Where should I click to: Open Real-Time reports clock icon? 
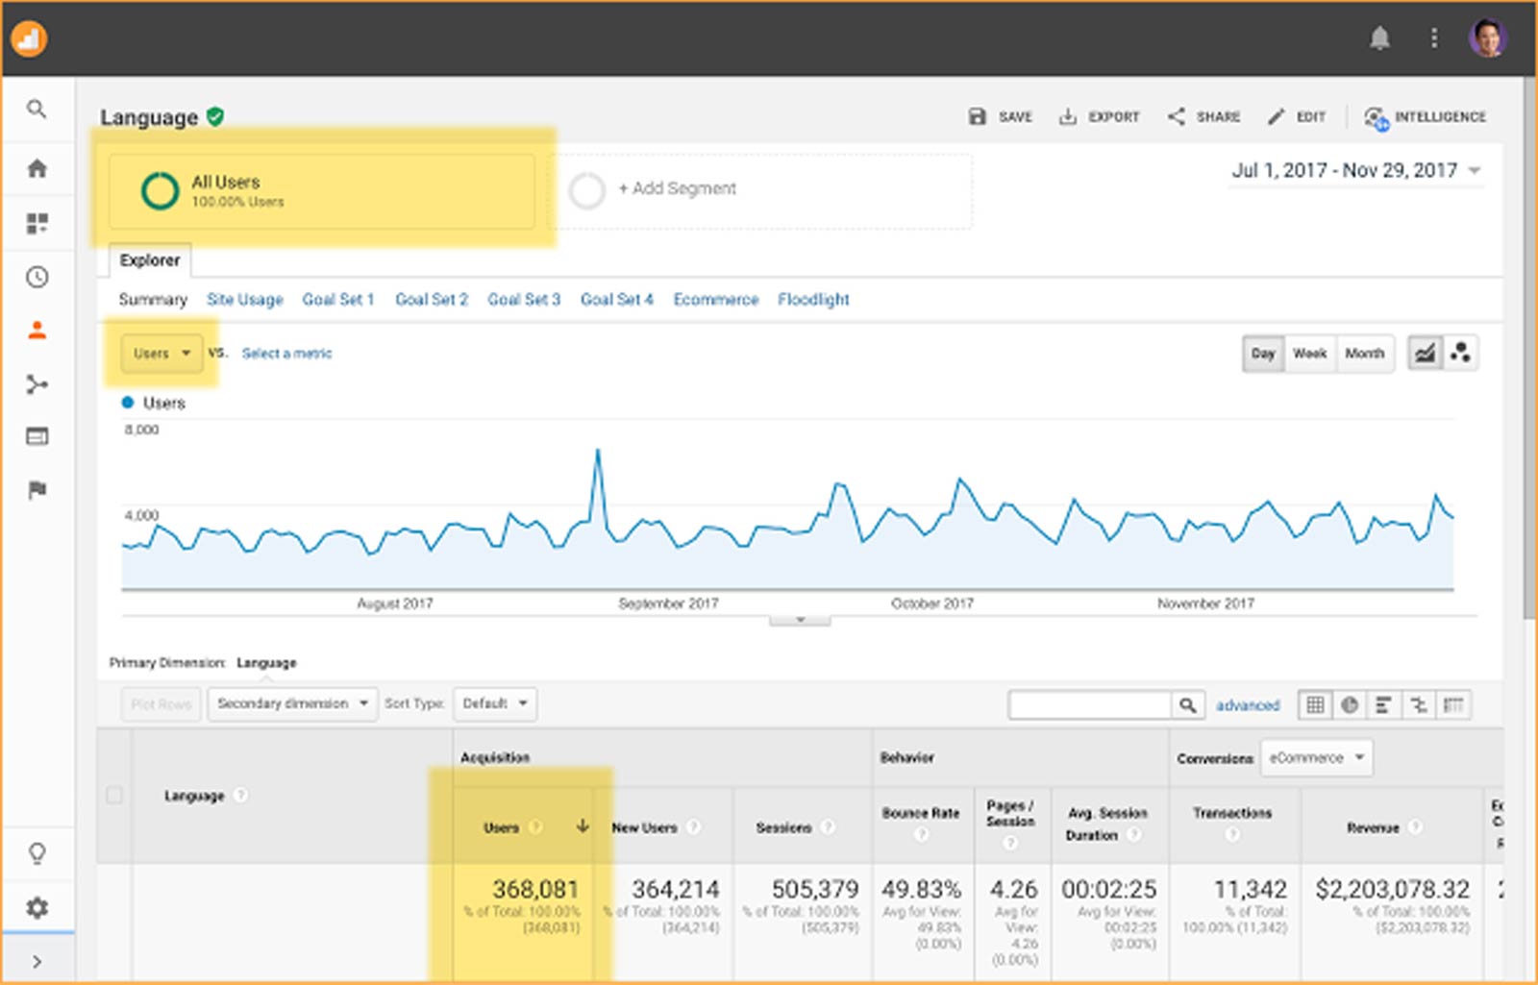pyautogui.click(x=37, y=278)
